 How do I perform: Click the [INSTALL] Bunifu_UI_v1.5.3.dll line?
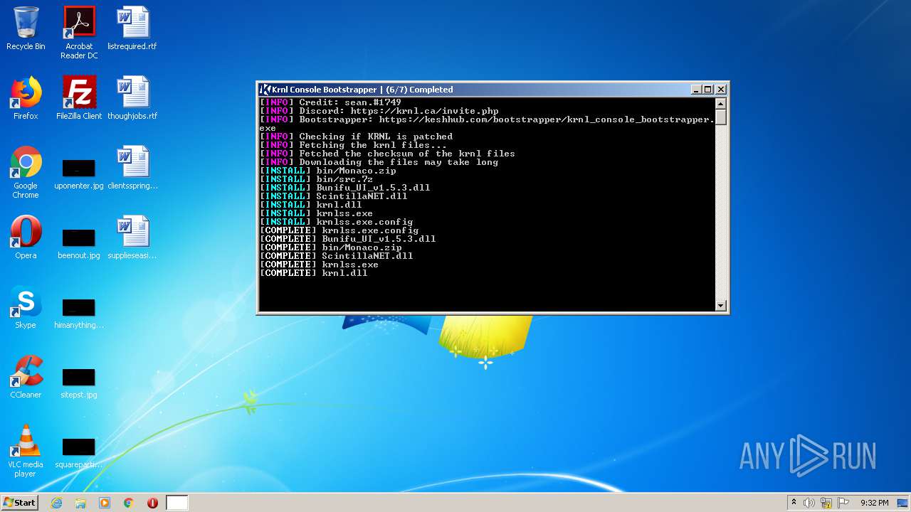click(344, 188)
